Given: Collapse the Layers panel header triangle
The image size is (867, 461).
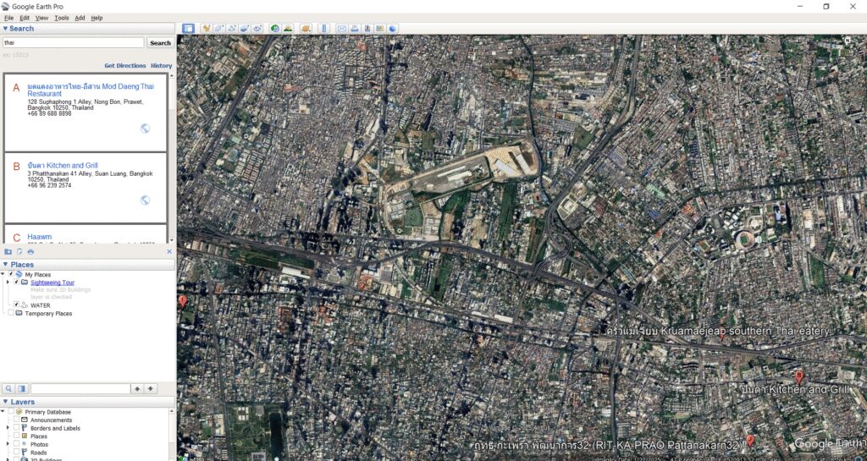Looking at the screenshot, I should tap(6, 402).
